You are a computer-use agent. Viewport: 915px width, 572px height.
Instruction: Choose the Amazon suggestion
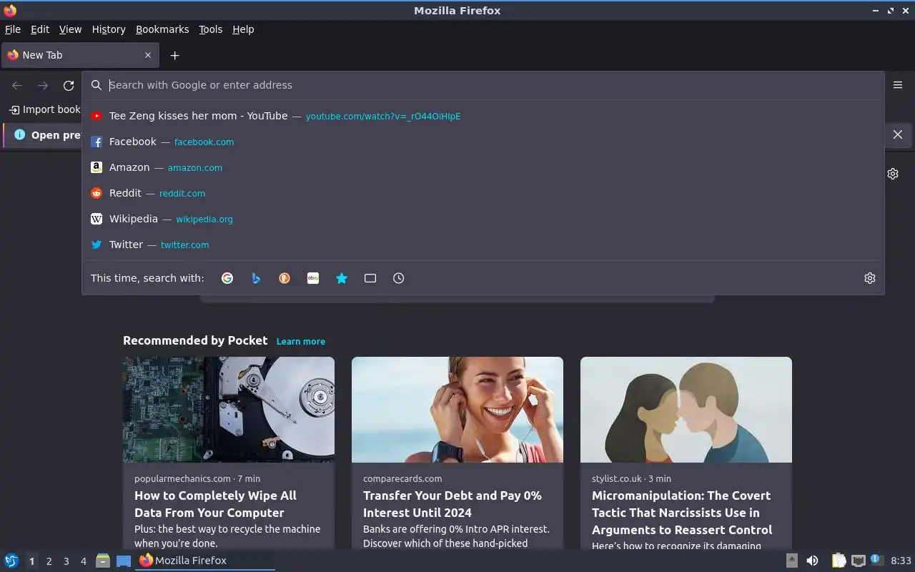pyautogui.click(x=483, y=167)
